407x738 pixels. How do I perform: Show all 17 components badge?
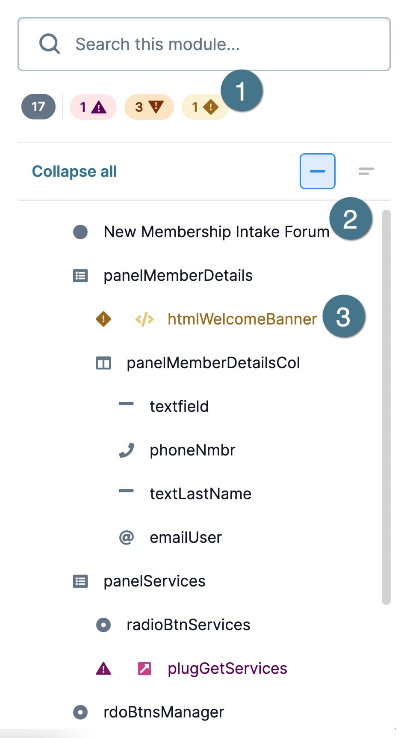[38, 107]
